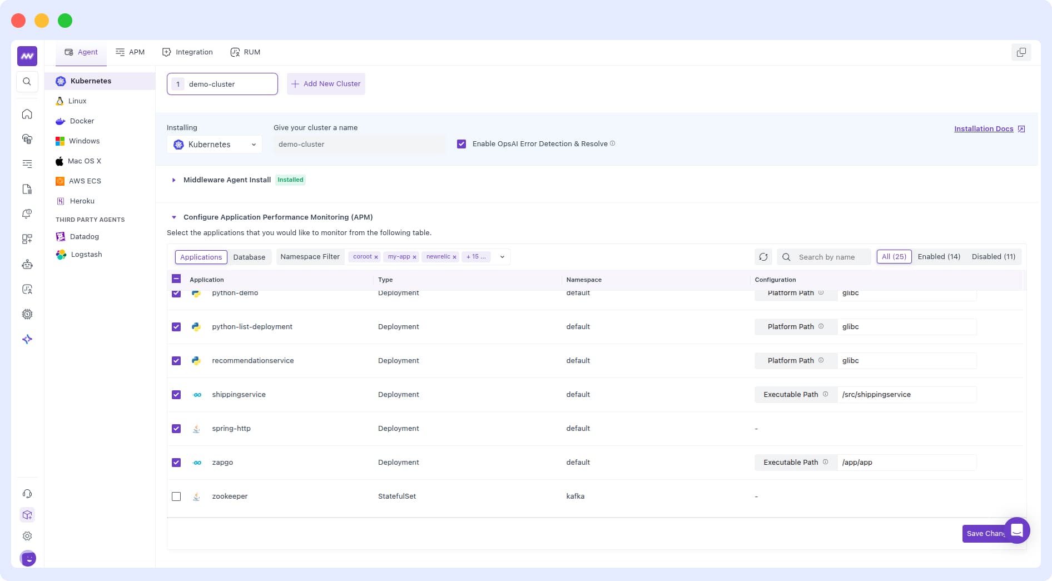Uncheck the shippingservice application row

coord(176,394)
